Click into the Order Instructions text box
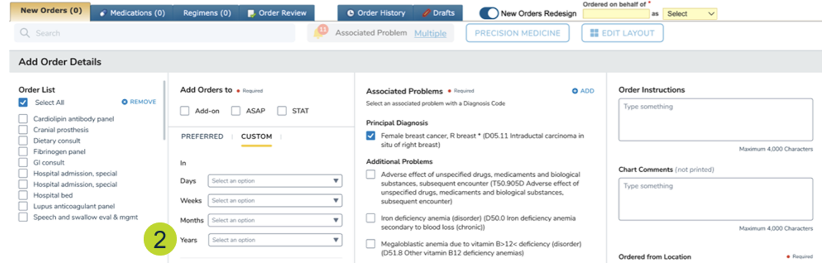The width and height of the screenshot is (822, 263). pos(715,120)
